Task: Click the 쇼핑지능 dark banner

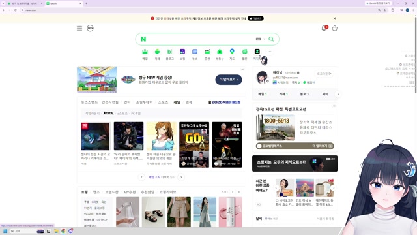Action: click(295, 164)
